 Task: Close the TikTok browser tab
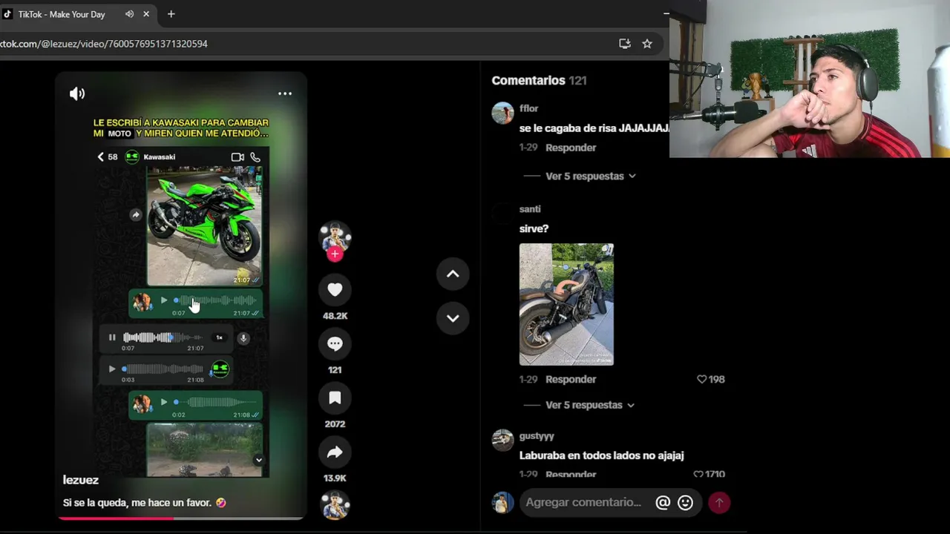pyautogui.click(x=146, y=14)
